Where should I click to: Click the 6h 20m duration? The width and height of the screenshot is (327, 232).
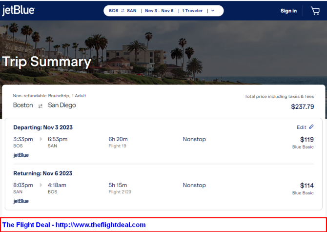(118, 139)
